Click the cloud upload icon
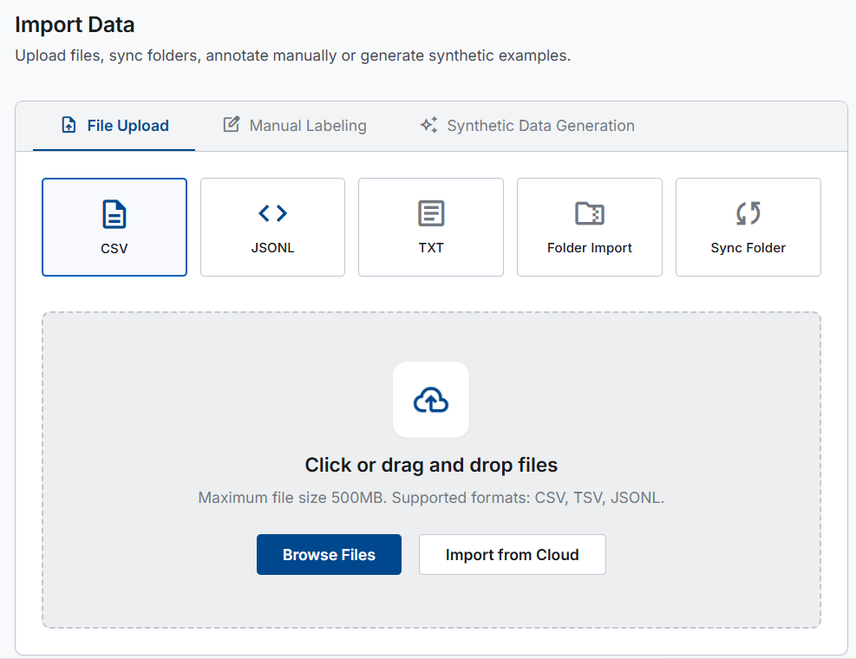This screenshot has height=659, width=856. coord(431,400)
